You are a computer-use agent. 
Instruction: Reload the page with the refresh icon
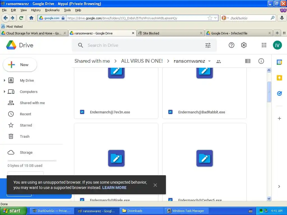[x=21, y=18]
